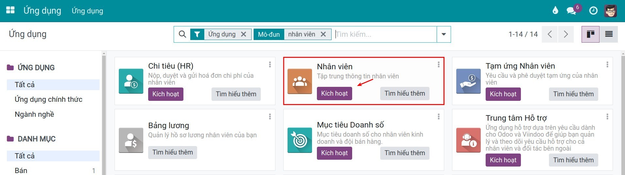Open options menu for Bảng lương card
Screen dimensions: 625x175
pos(270,116)
